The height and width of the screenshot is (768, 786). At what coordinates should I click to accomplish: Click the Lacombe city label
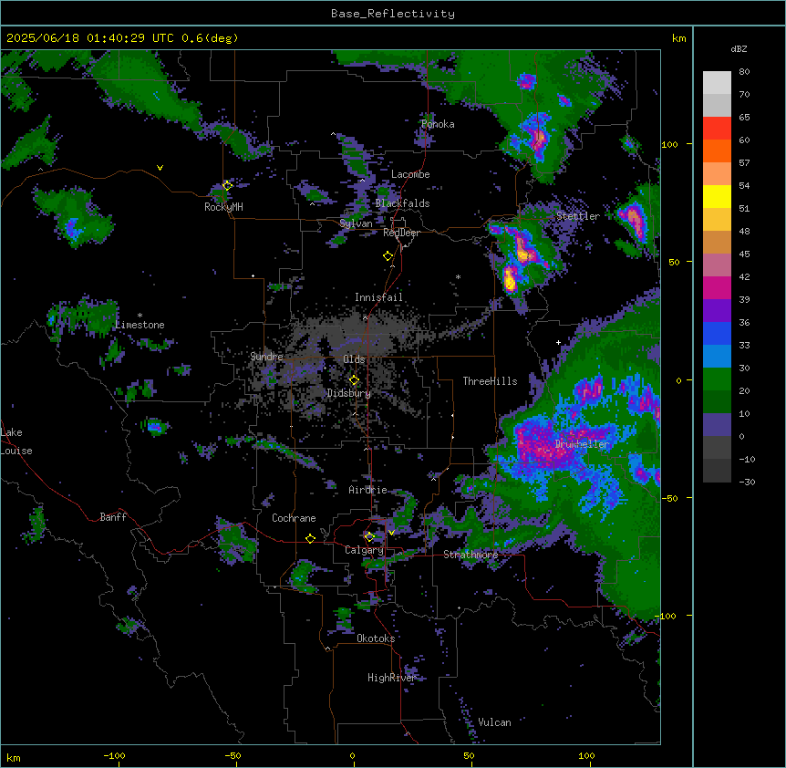[410, 174]
